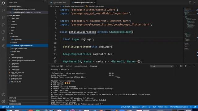
Task: Switch to the Output panel tab
Action: (x=69, y=66)
